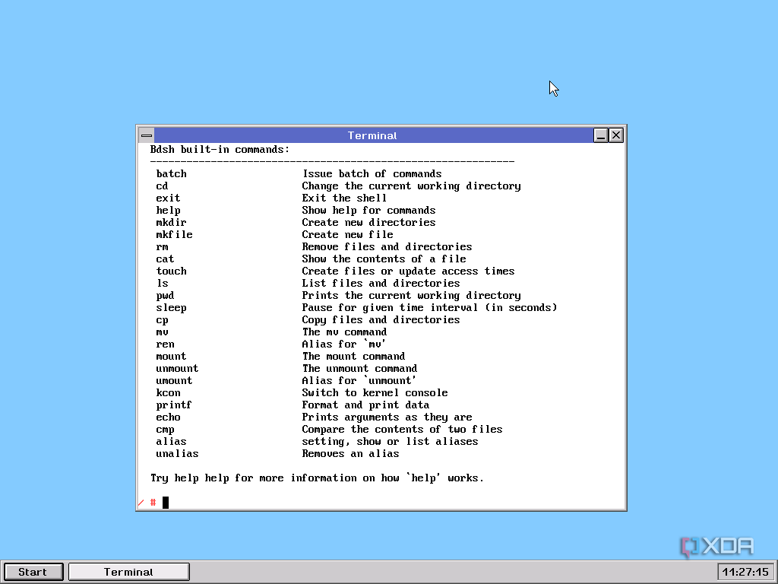This screenshot has width=778, height=584.
Task: Select the 'sleep' command name
Action: tap(171, 308)
